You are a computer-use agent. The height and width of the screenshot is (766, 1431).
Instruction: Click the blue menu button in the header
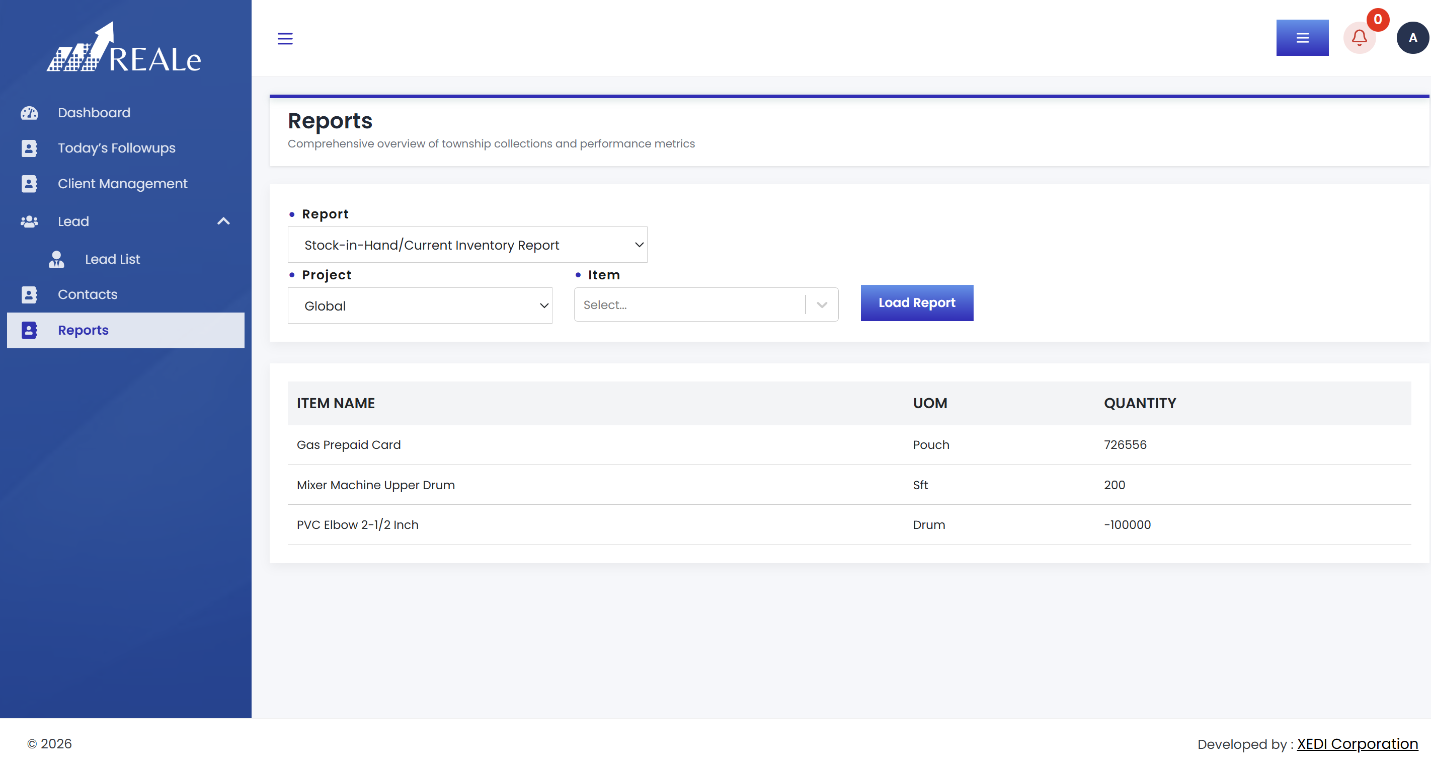(1302, 38)
